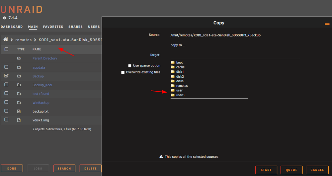The width and height of the screenshot is (332, 176).
Task: Check the vdisk1.img file checkbox
Action: (x=6, y=120)
